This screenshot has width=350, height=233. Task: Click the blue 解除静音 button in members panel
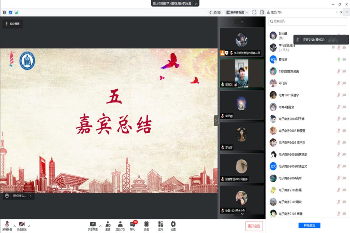point(309,226)
